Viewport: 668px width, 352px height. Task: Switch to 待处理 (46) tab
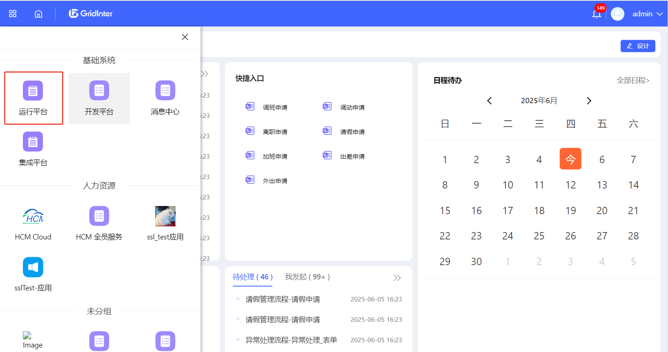click(253, 277)
